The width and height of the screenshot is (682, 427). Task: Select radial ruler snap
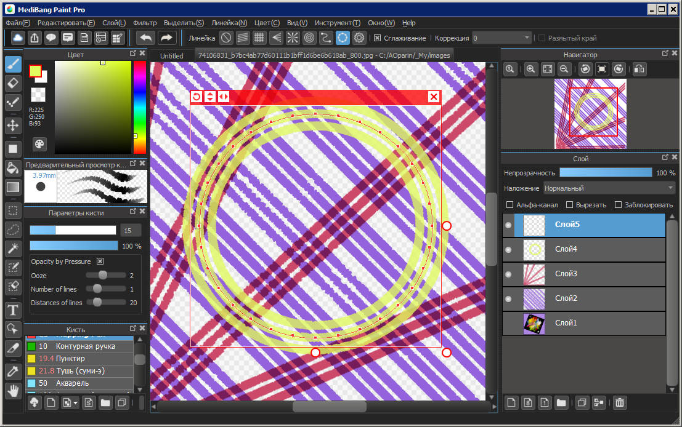point(292,38)
